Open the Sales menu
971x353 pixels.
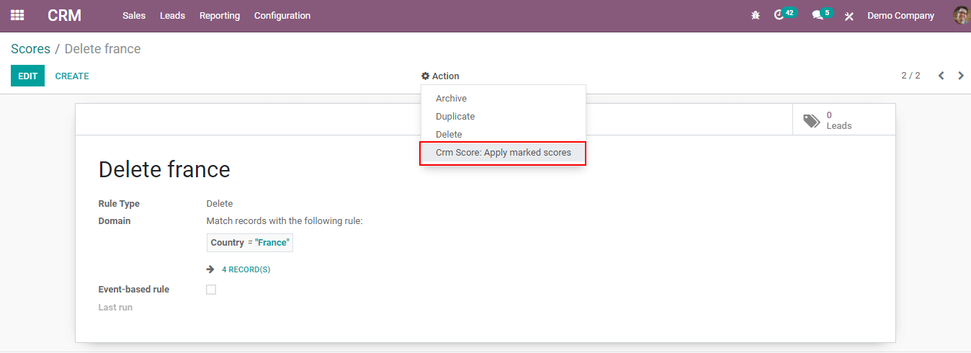click(134, 15)
